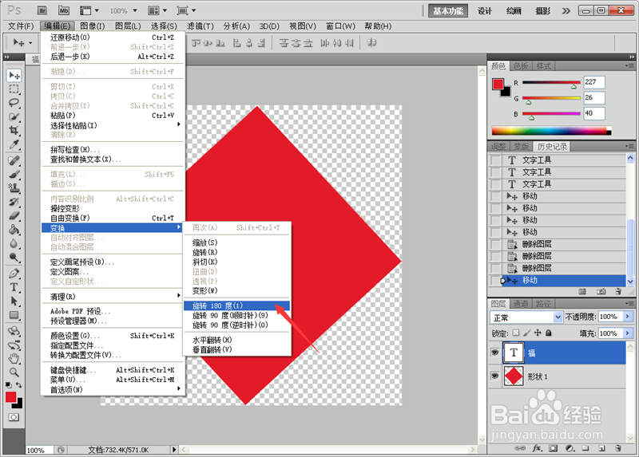Select the Brush tool
The height and width of the screenshot is (457, 639).
14,175
